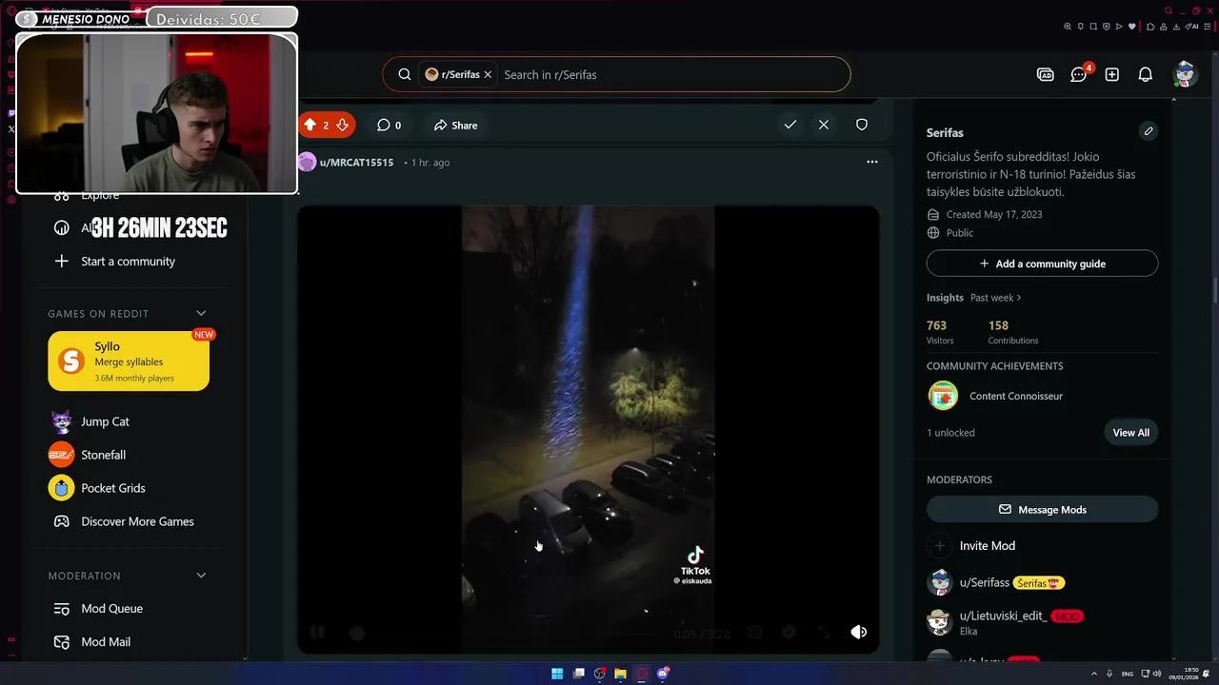
Task: Pause the video
Action: pyautogui.click(x=317, y=632)
